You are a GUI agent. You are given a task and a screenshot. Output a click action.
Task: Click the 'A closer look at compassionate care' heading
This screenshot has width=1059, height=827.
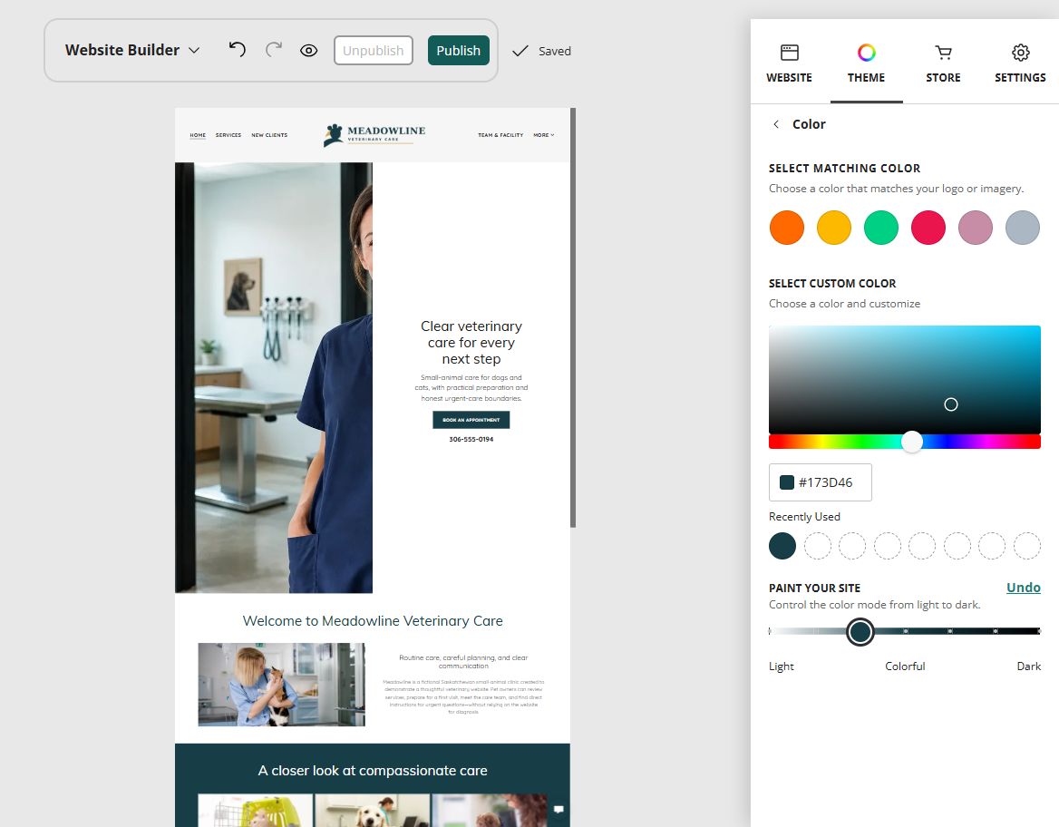coord(373,771)
